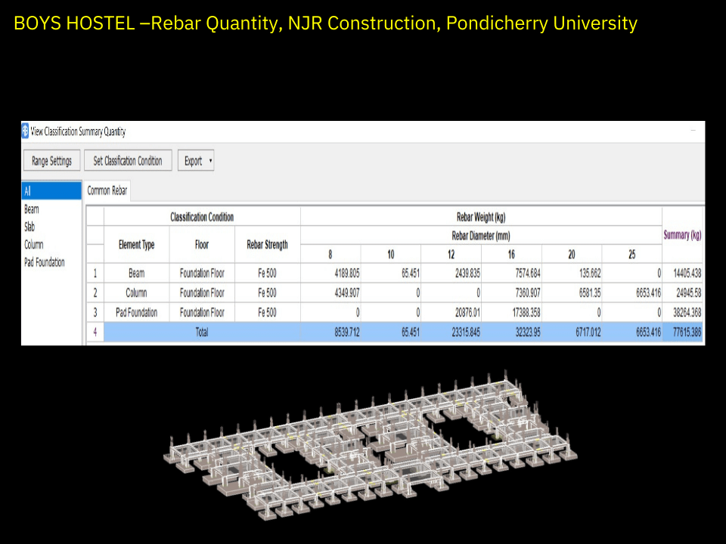
Task: Select Pad Foundation in the element list
Action: (45, 262)
